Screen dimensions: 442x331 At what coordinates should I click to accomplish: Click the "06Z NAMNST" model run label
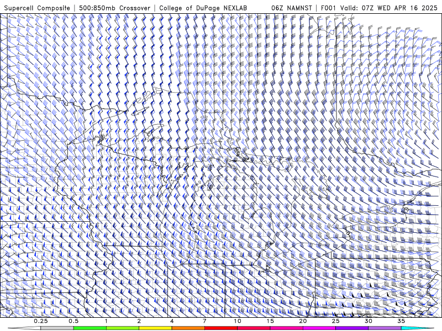[292, 8]
